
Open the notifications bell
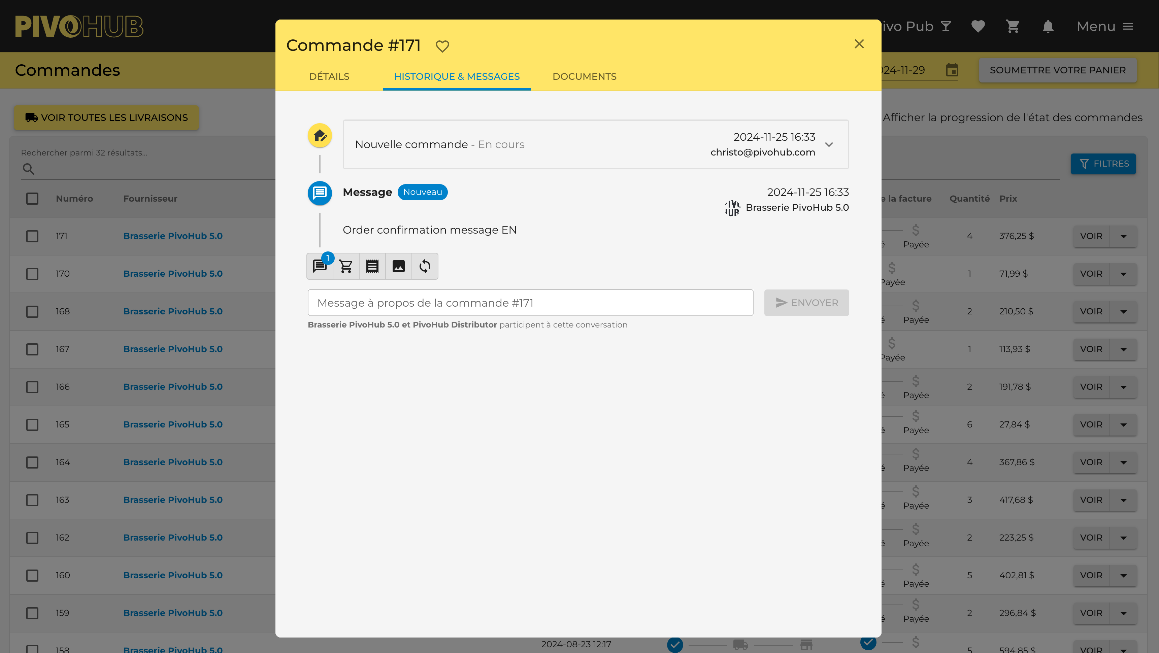click(1048, 26)
